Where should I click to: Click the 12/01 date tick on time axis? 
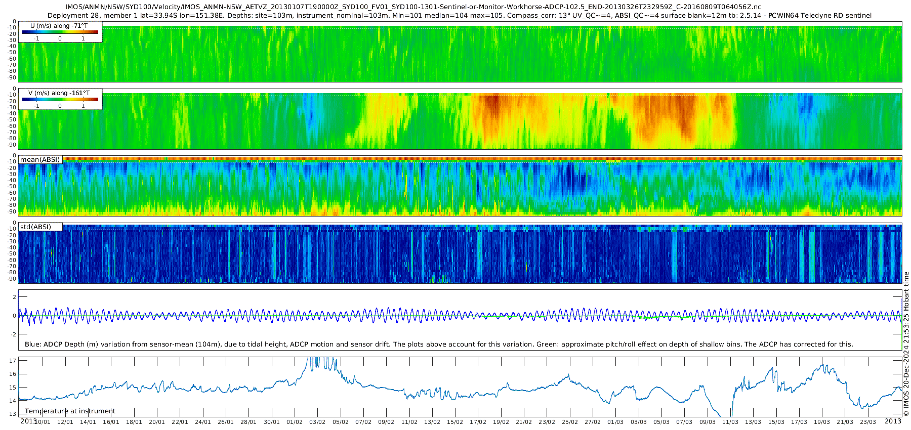tap(65, 422)
